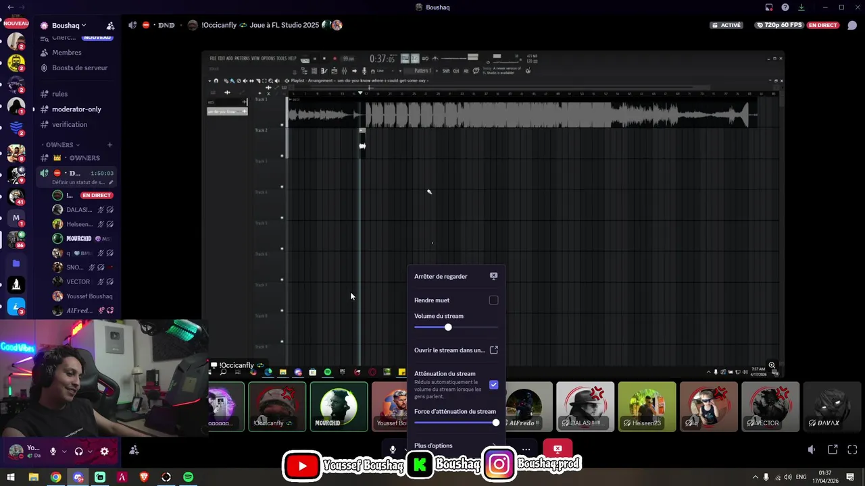Open the server icon with 41 badge
Viewport: 865px width, 486px height.
(x=16, y=196)
